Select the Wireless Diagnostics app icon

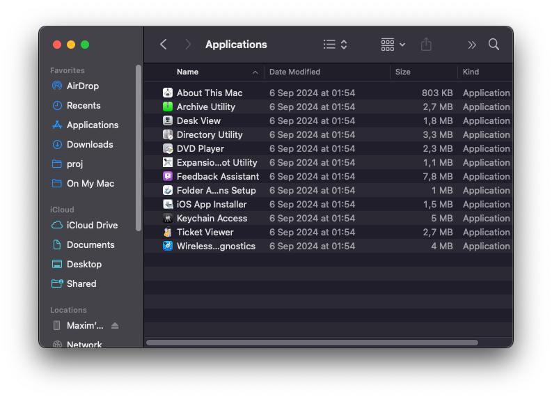[x=168, y=247]
